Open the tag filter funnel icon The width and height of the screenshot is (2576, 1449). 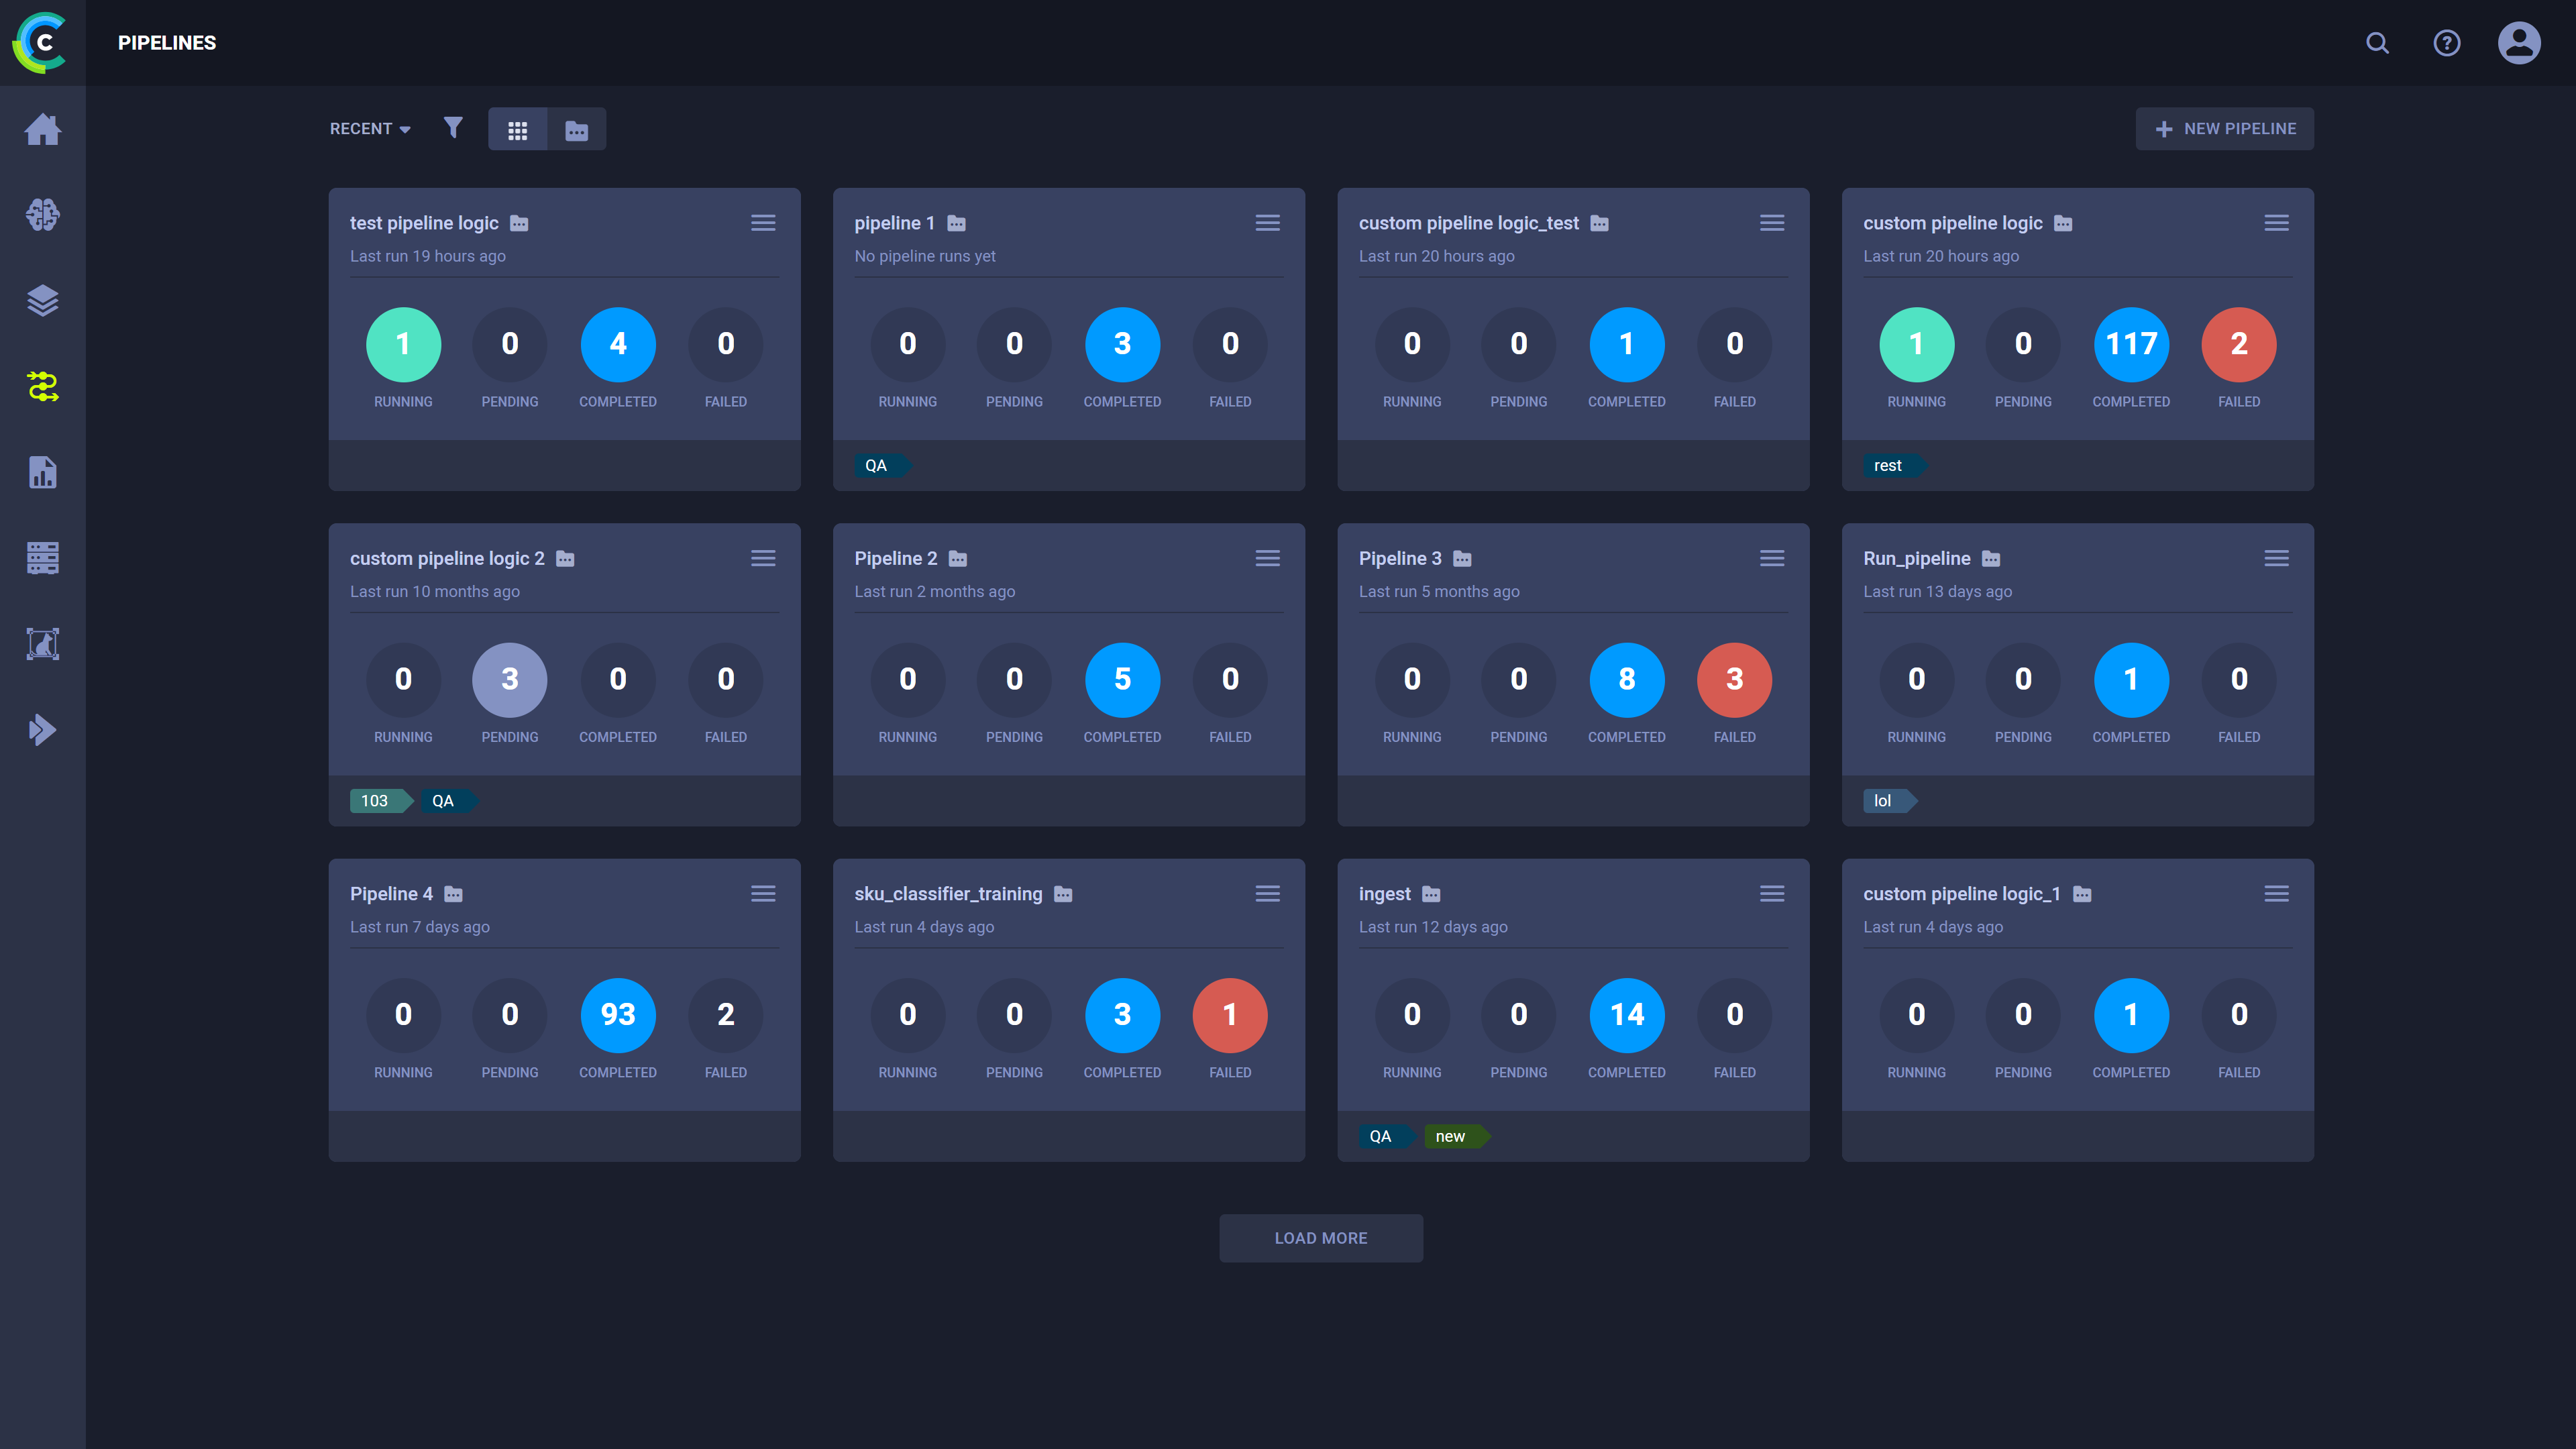[x=453, y=128]
